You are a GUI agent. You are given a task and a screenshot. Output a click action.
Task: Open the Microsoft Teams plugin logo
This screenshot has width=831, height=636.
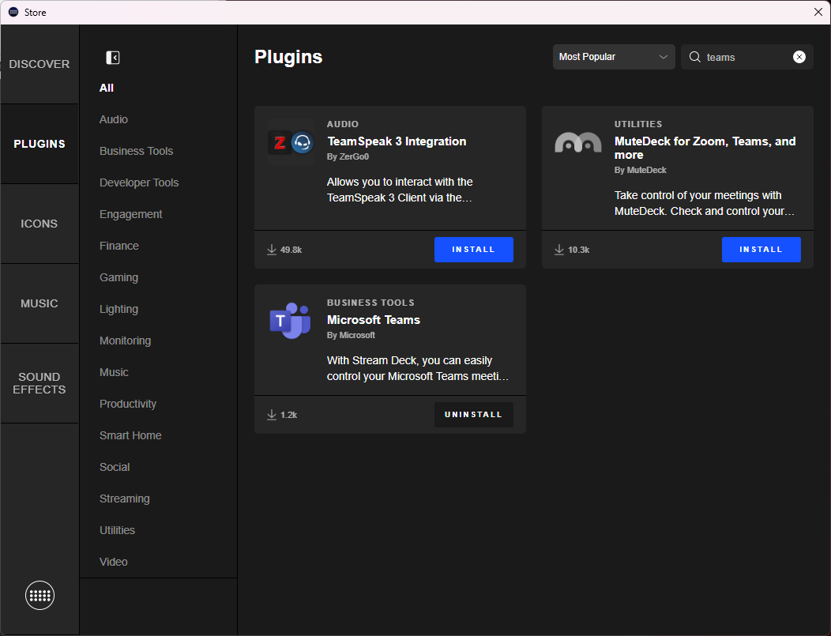pos(290,321)
